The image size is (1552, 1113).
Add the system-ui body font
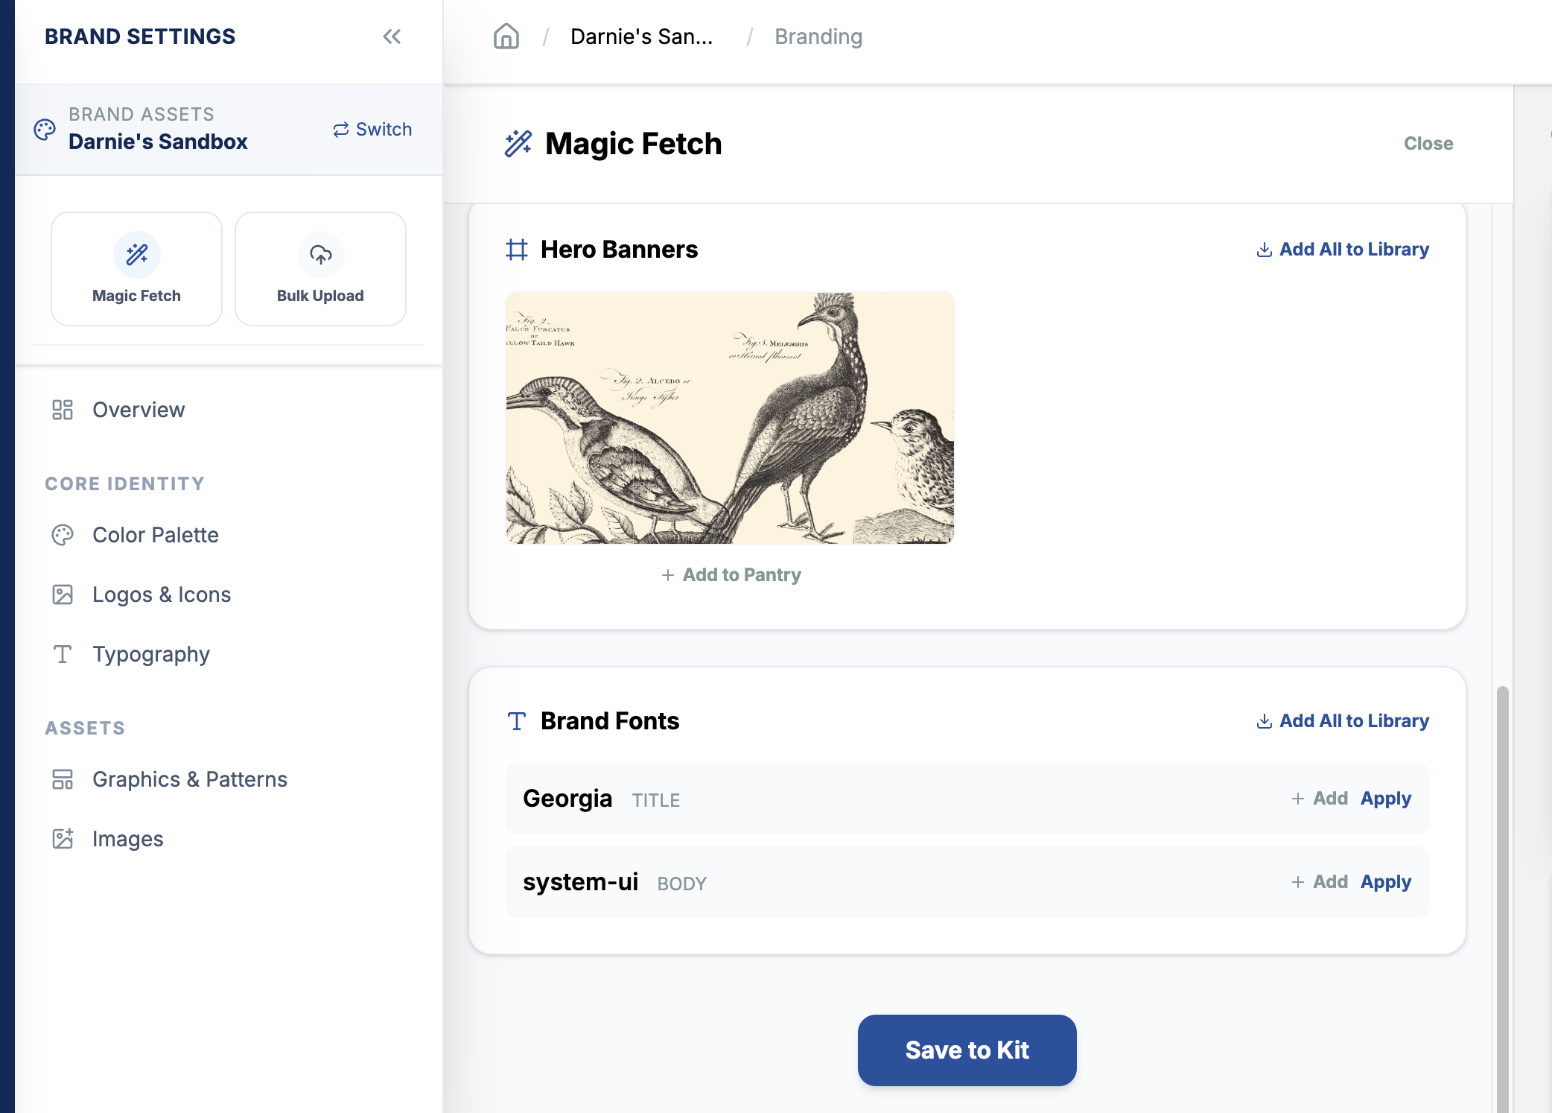coord(1320,882)
